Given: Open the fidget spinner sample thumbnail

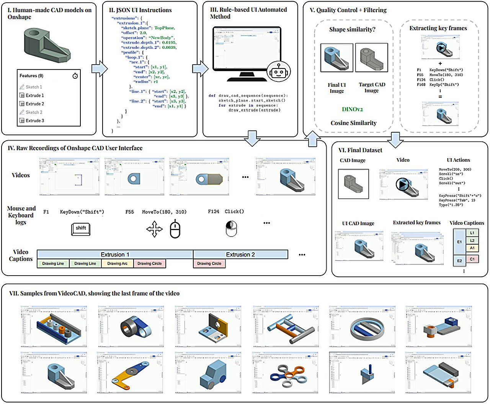Looking at the screenshot, I should pyautogui.click(x=285, y=373).
